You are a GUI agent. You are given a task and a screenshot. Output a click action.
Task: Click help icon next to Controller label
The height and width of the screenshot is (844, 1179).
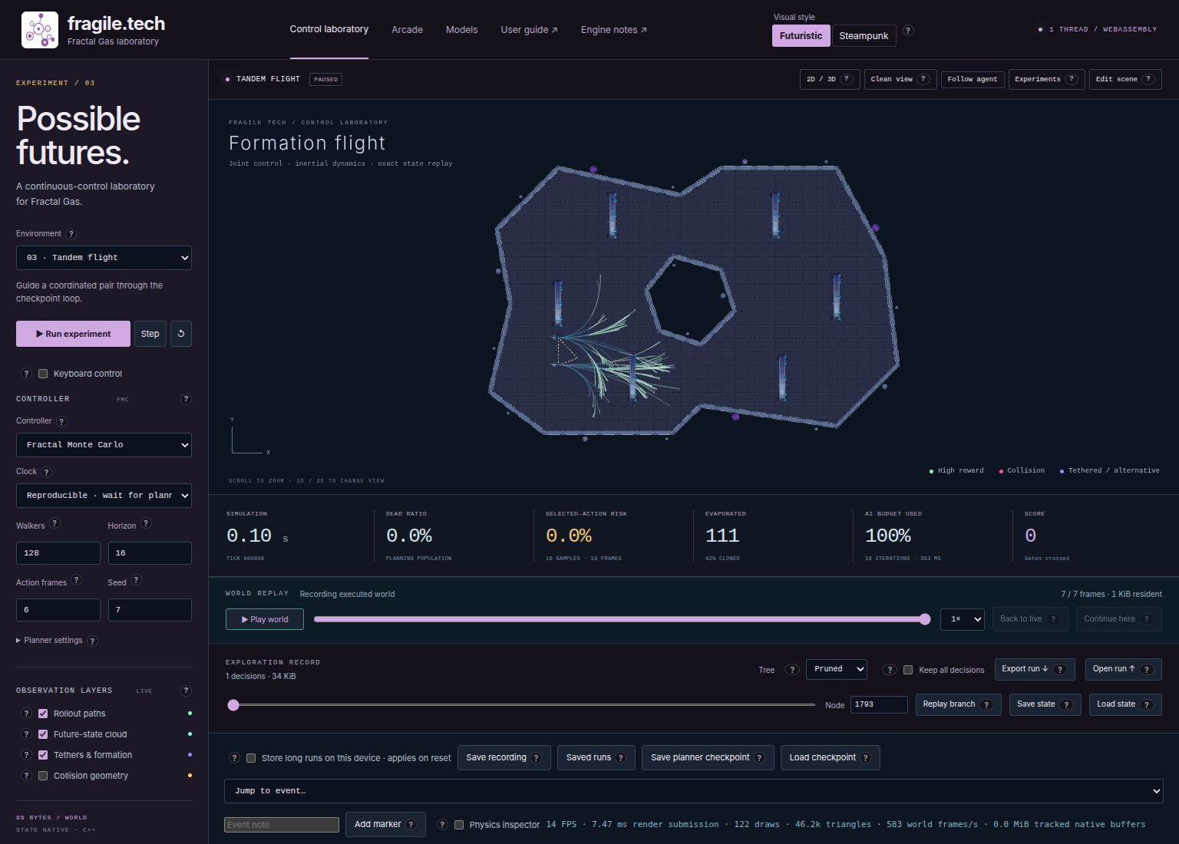[x=62, y=421]
